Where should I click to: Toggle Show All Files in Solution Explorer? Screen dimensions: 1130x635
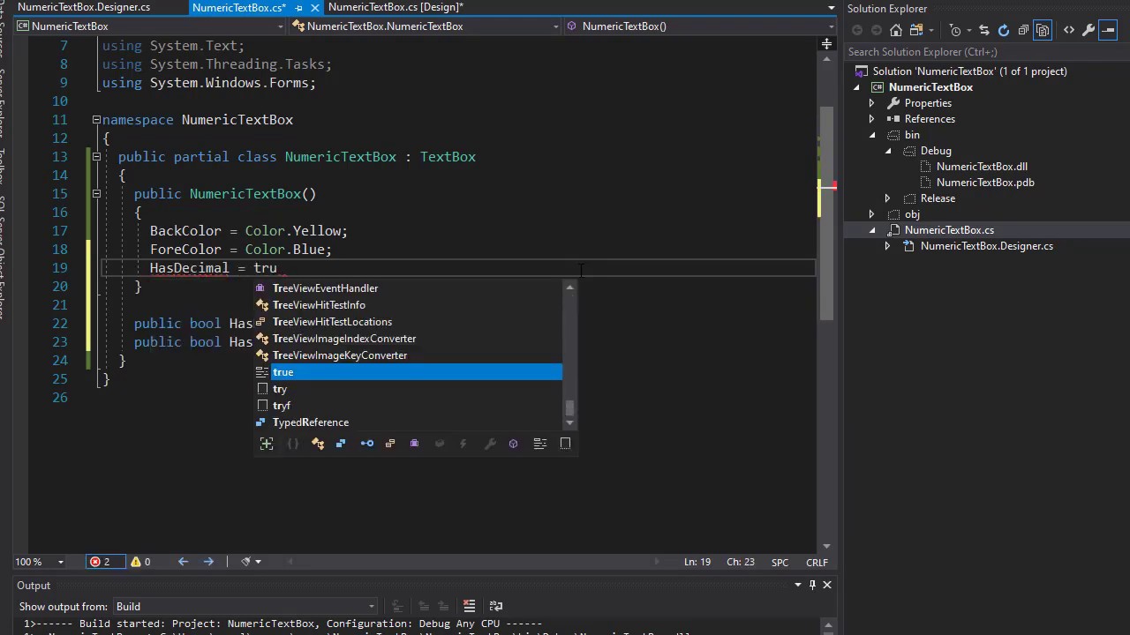tap(1043, 30)
